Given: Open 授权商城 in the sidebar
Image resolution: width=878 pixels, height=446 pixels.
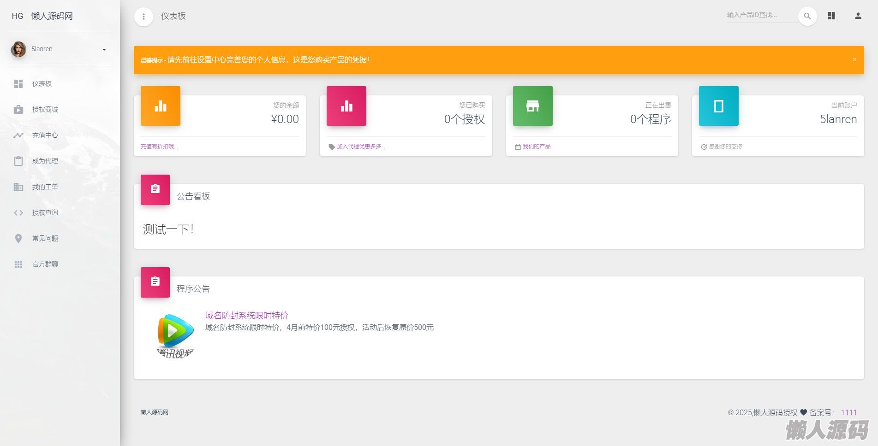Looking at the screenshot, I should 45,110.
